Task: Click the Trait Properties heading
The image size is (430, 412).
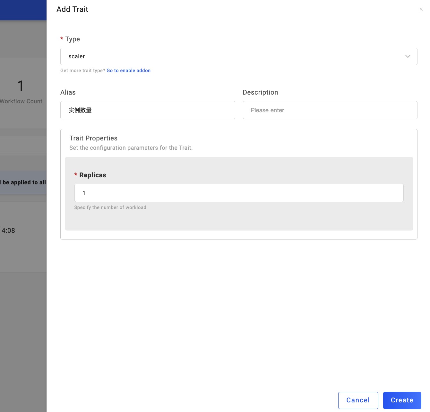Action: (x=93, y=138)
